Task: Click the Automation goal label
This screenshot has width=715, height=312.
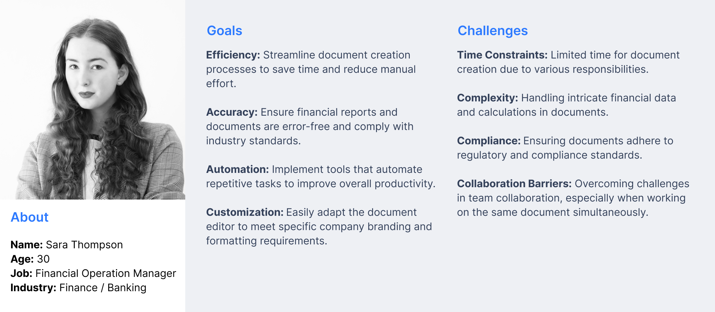Action: [x=238, y=169]
